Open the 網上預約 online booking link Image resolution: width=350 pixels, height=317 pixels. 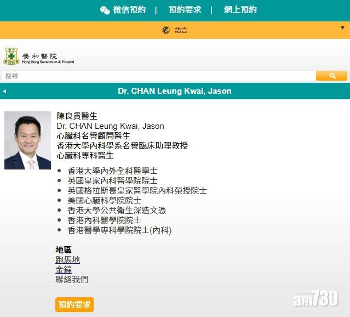click(240, 10)
